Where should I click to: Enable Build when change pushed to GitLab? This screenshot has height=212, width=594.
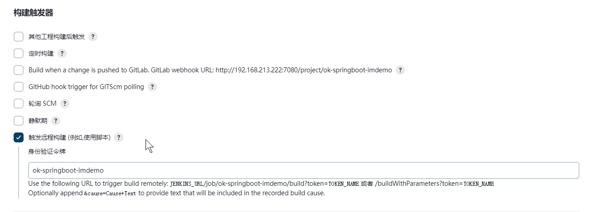19,70
